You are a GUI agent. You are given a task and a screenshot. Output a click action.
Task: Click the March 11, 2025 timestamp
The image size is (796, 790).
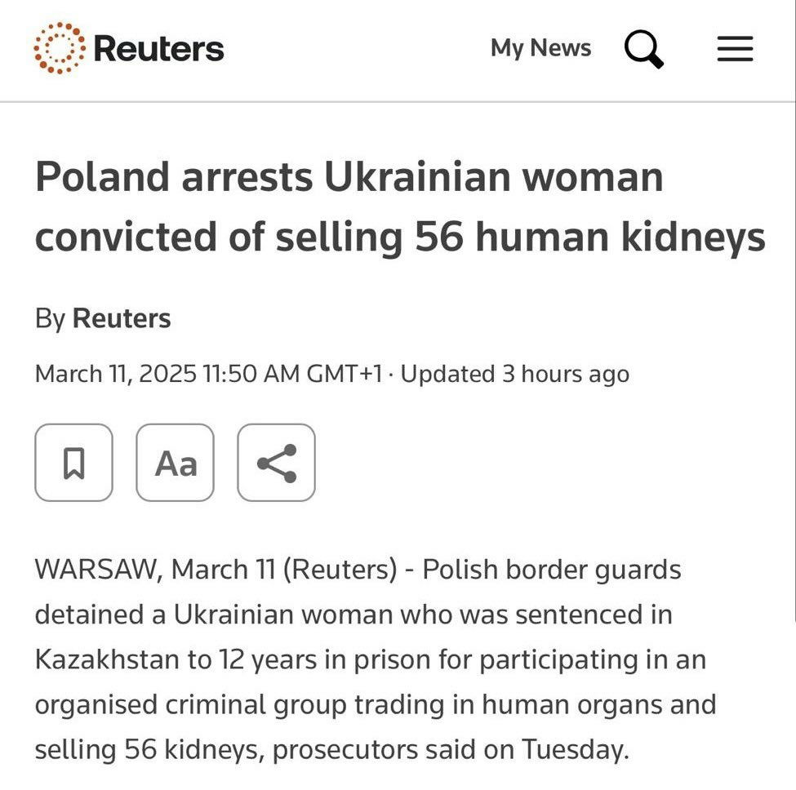pos(208,374)
